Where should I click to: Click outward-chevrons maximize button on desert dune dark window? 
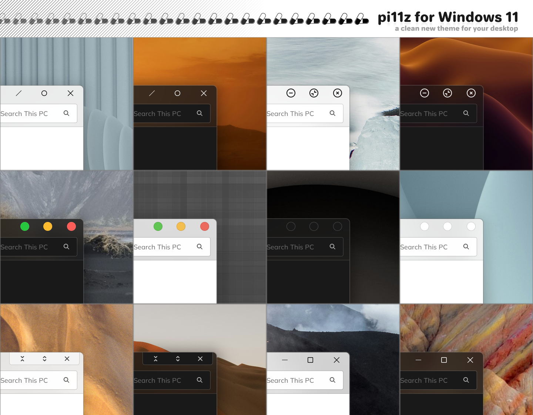(x=178, y=359)
